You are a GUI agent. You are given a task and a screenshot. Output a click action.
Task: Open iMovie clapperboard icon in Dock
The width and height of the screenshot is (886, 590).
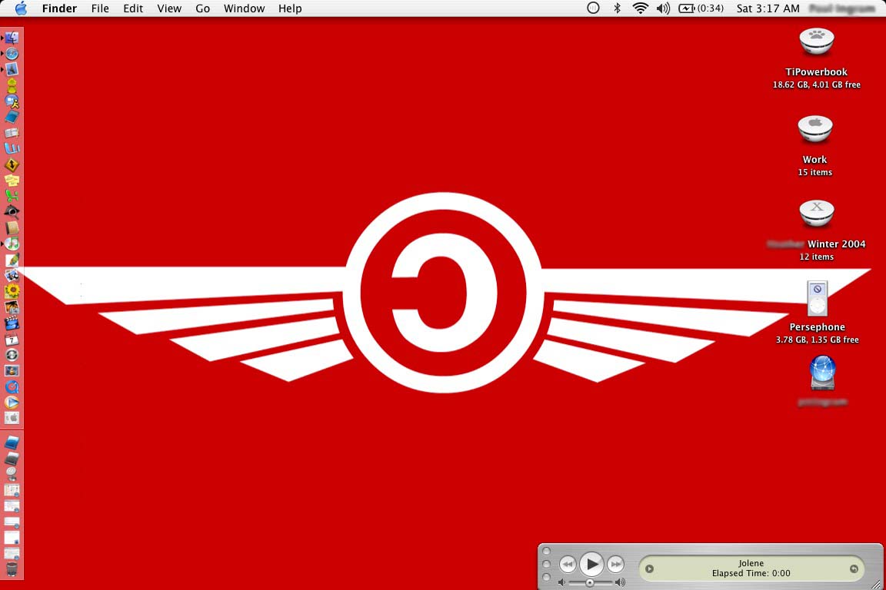(x=12, y=323)
